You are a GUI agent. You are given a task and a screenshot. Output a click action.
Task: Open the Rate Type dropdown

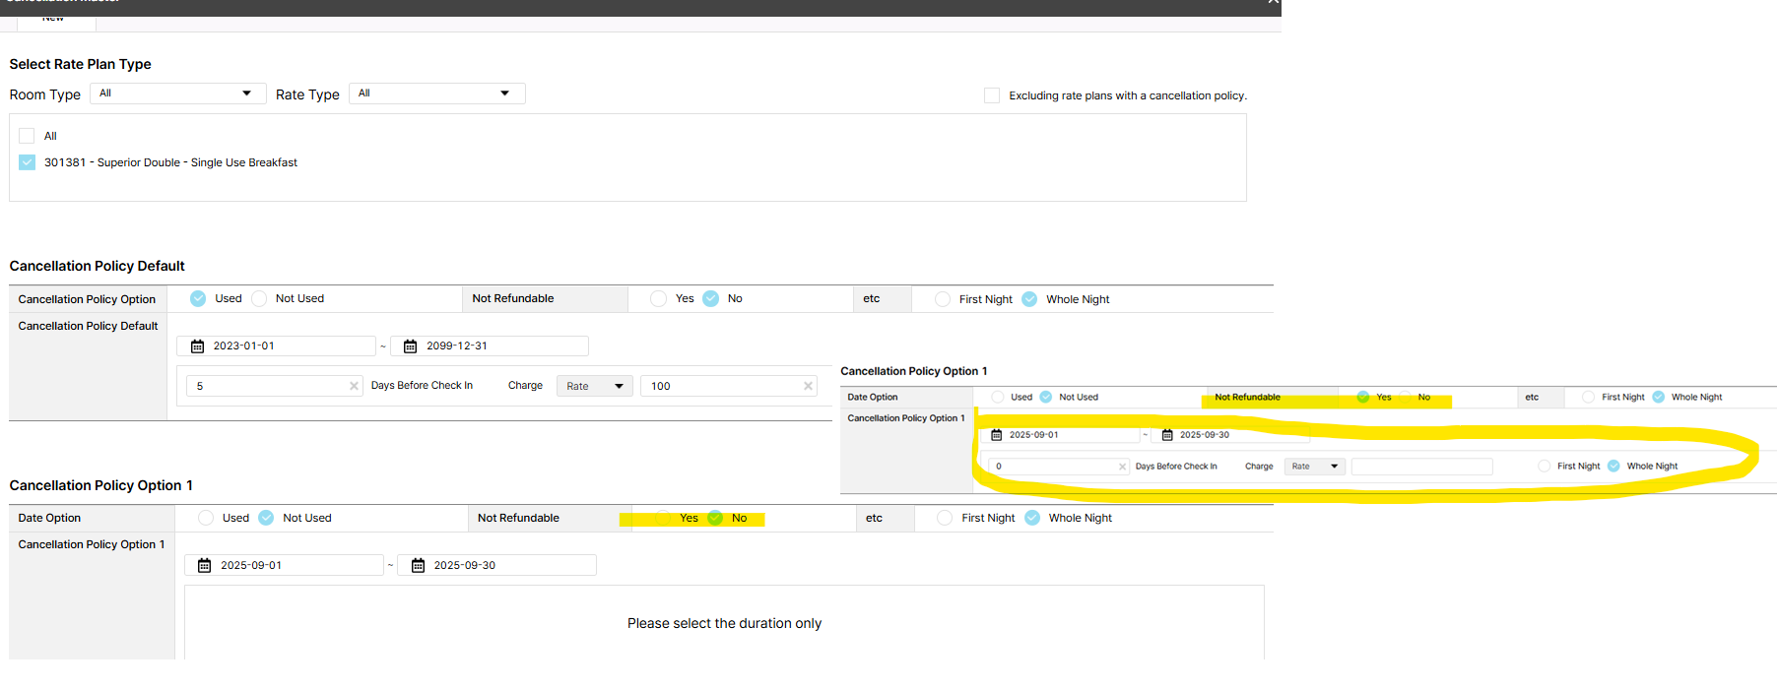[x=436, y=94]
